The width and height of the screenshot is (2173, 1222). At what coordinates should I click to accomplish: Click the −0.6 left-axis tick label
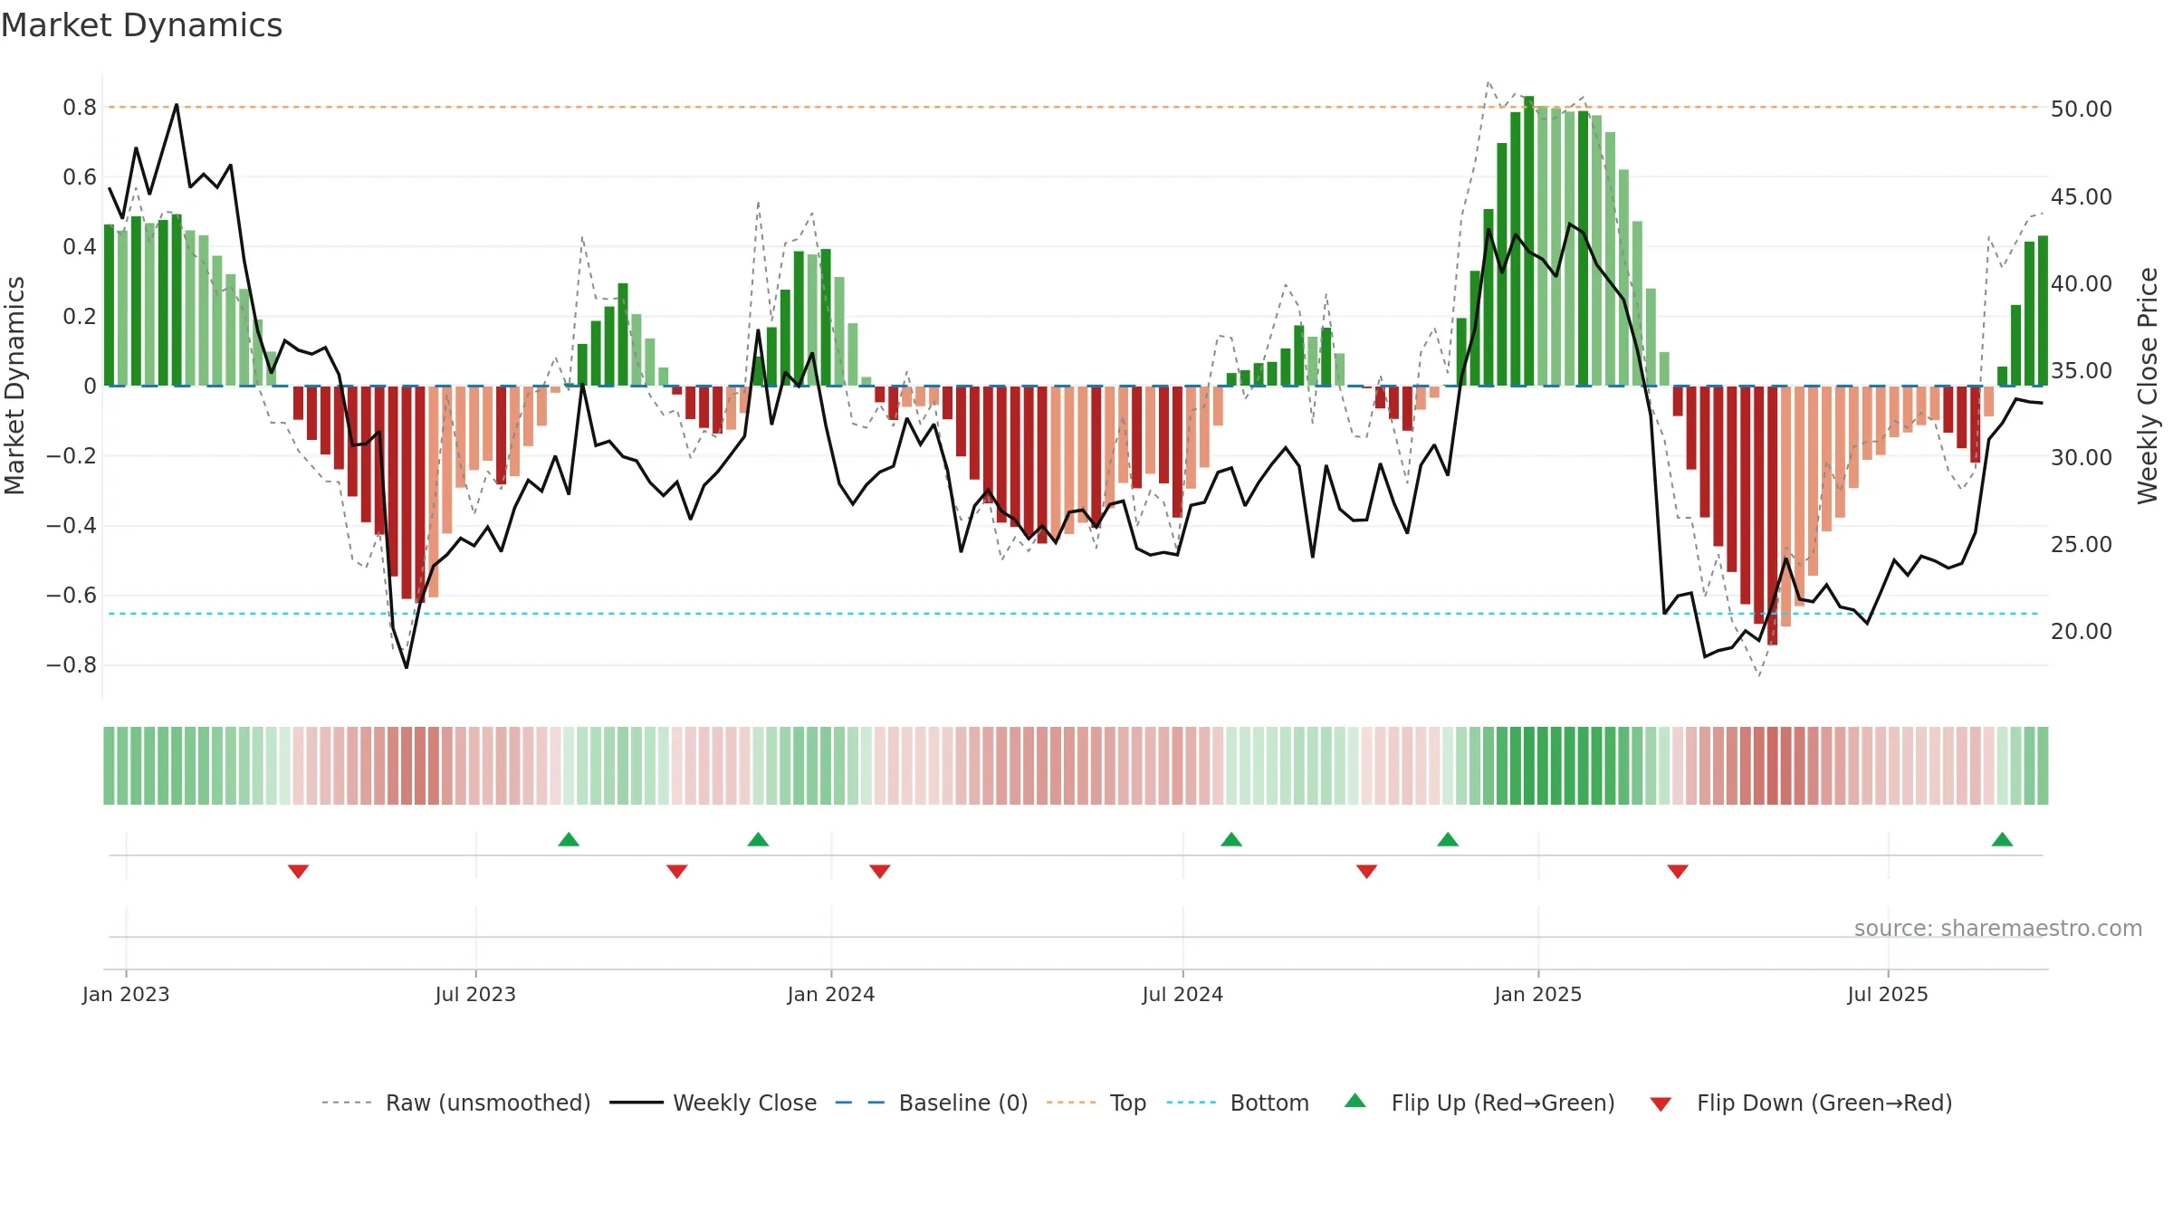pos(72,596)
